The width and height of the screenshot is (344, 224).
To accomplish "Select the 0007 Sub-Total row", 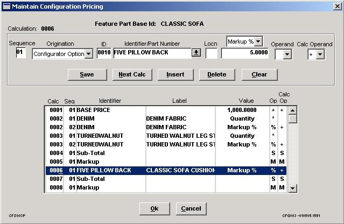I will pos(166,179).
